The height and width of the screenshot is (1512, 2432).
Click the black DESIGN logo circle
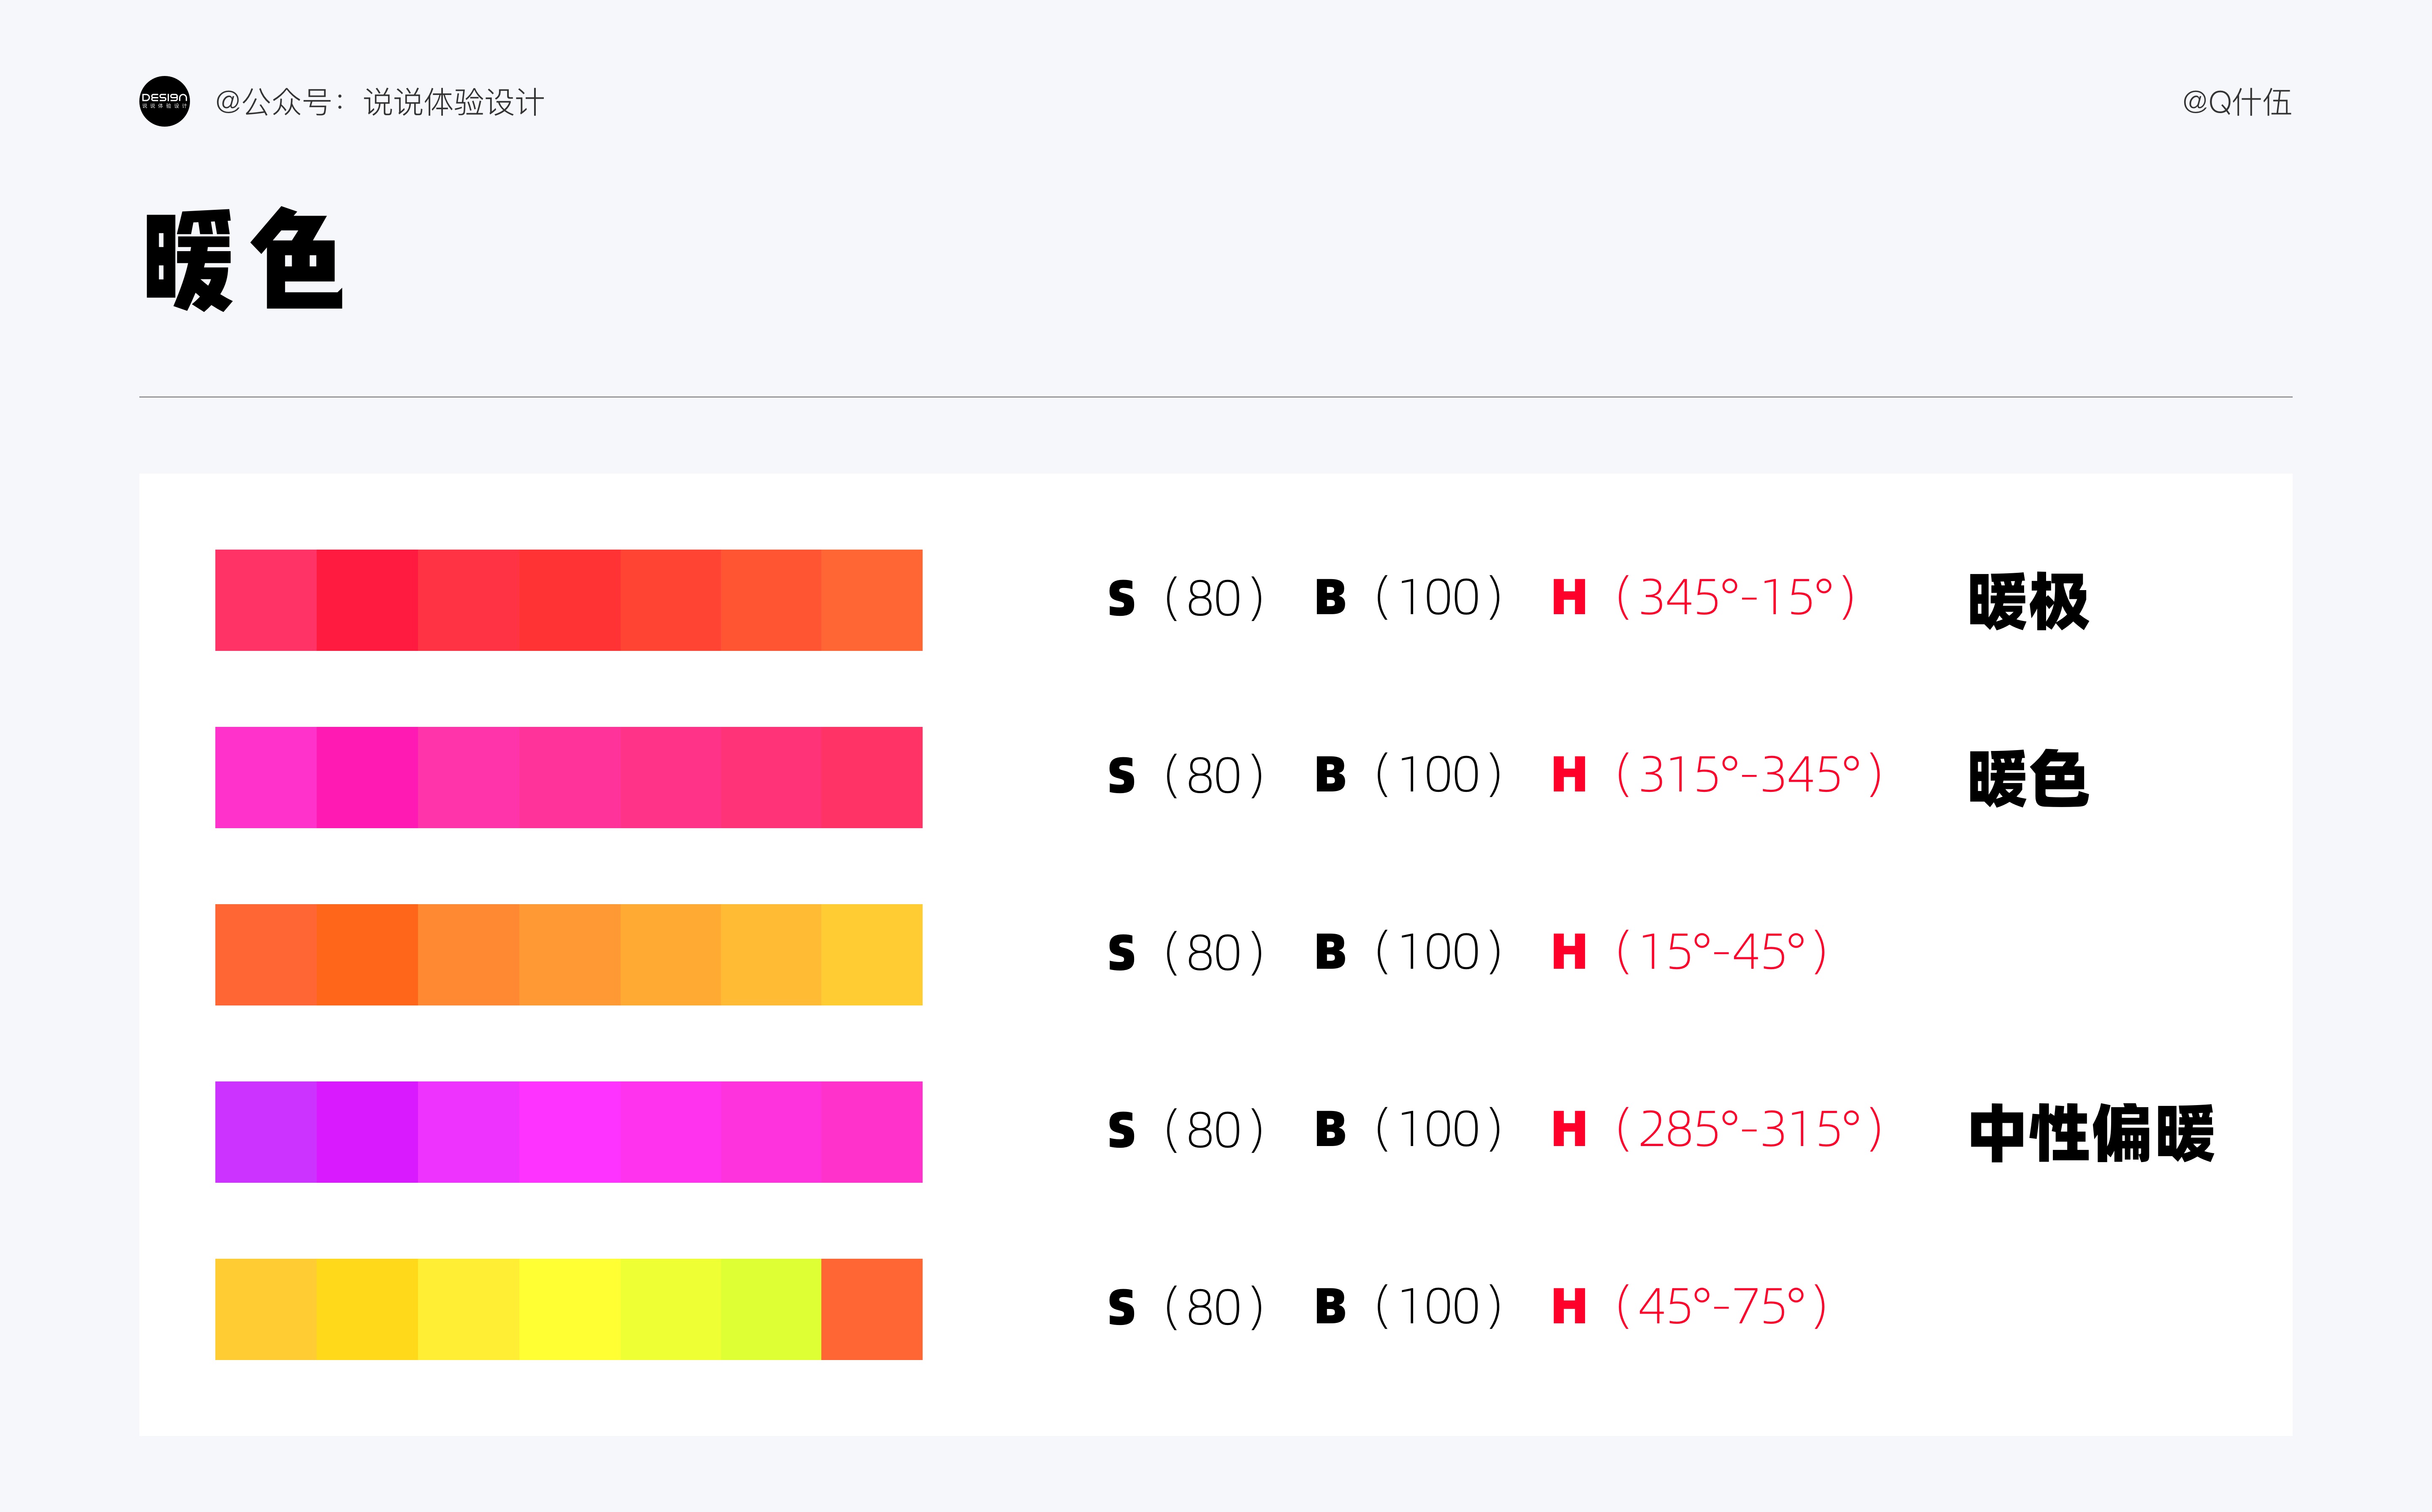point(164,101)
